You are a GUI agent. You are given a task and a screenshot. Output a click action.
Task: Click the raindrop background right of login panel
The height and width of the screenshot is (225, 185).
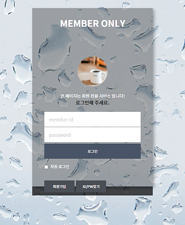pos(169,108)
